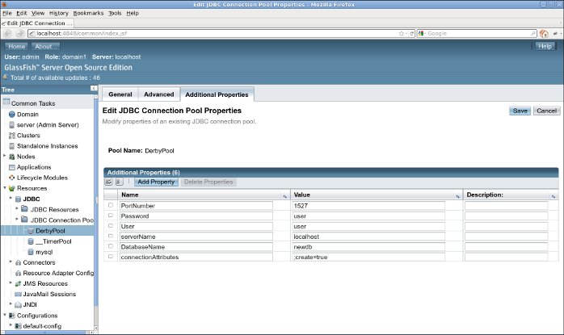
Task: Save the connection pool properties
Action: click(x=520, y=111)
